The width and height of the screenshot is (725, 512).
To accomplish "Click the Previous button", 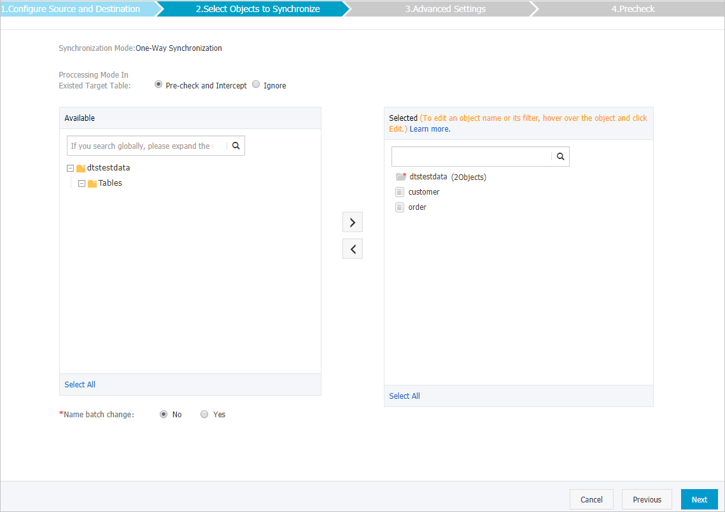I will point(647,499).
